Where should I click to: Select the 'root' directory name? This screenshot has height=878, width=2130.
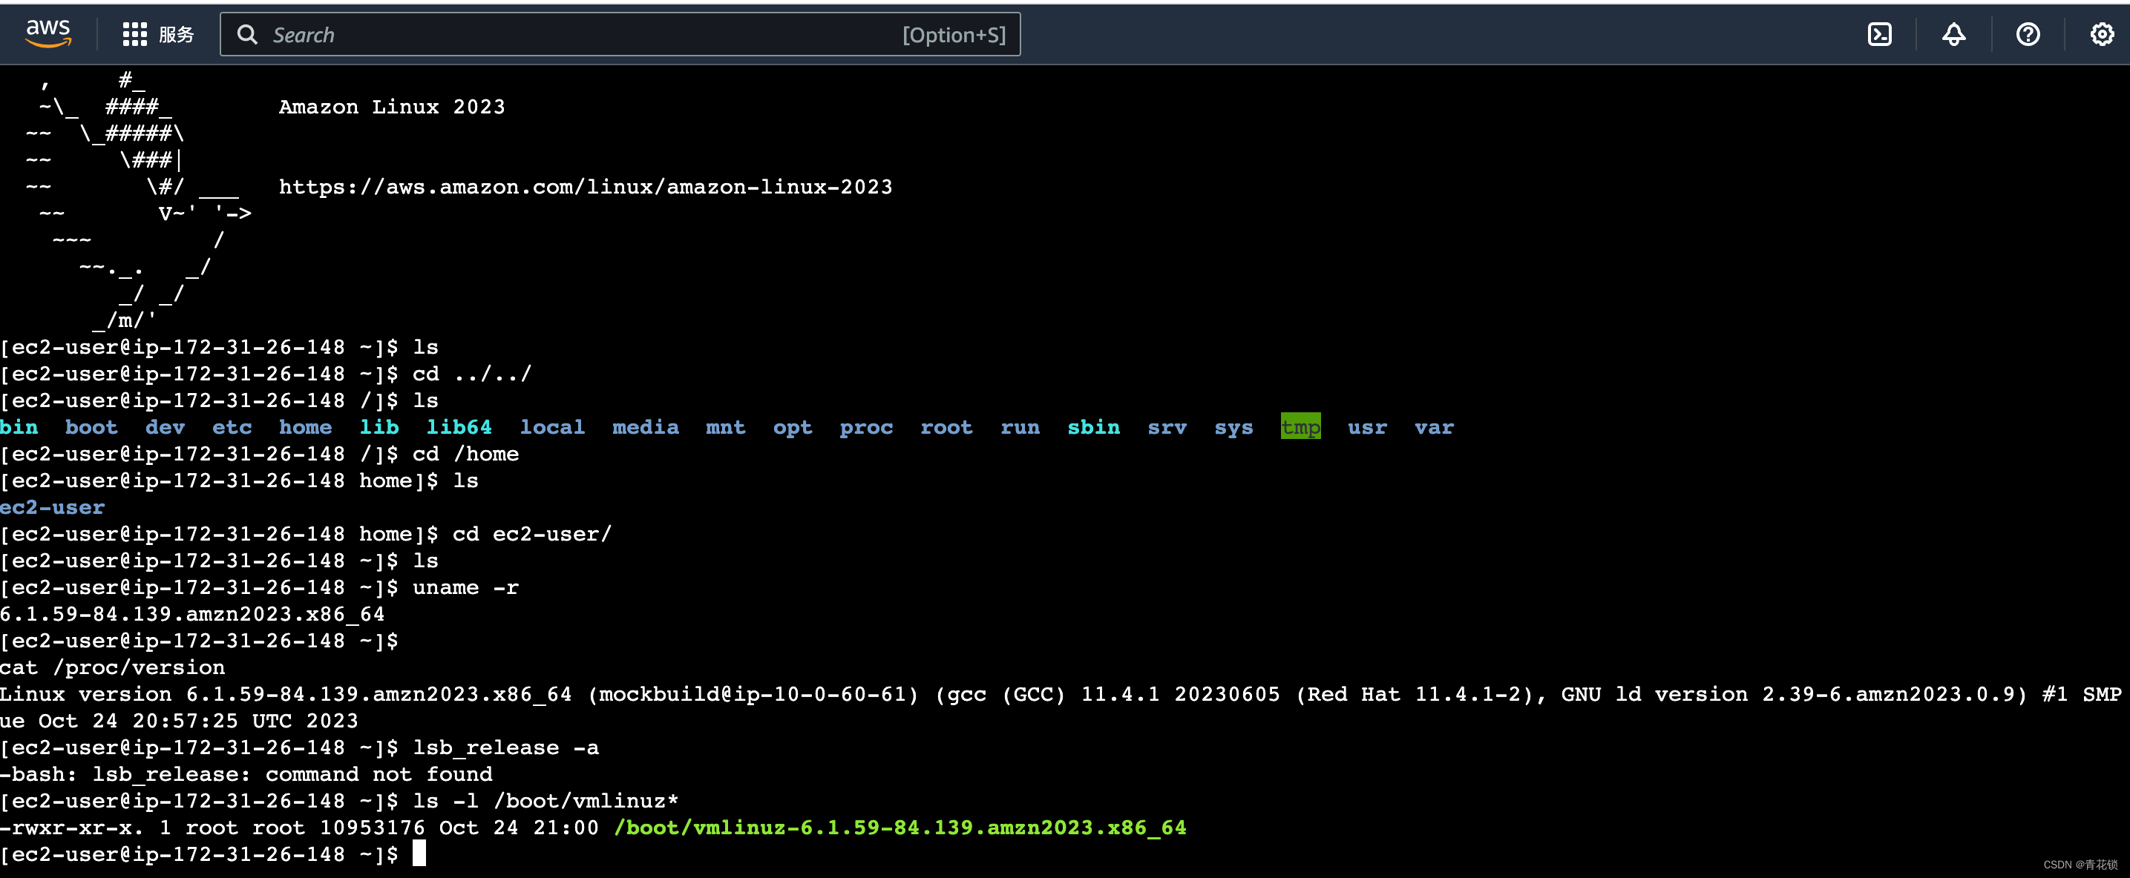[x=947, y=427]
